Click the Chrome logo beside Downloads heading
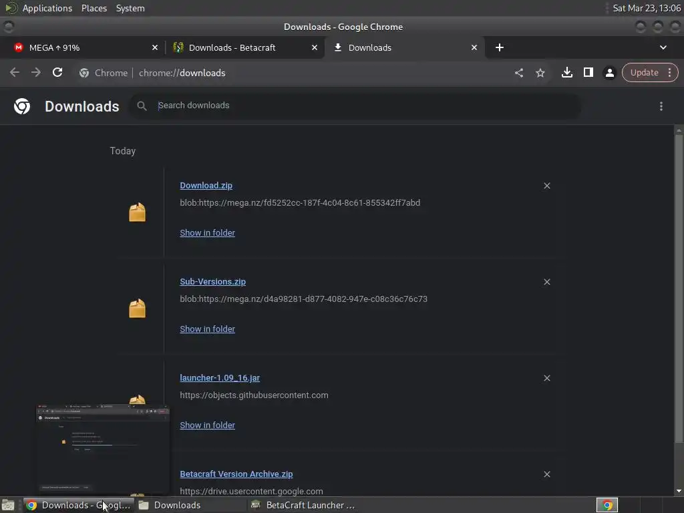The width and height of the screenshot is (684, 513). (22, 106)
